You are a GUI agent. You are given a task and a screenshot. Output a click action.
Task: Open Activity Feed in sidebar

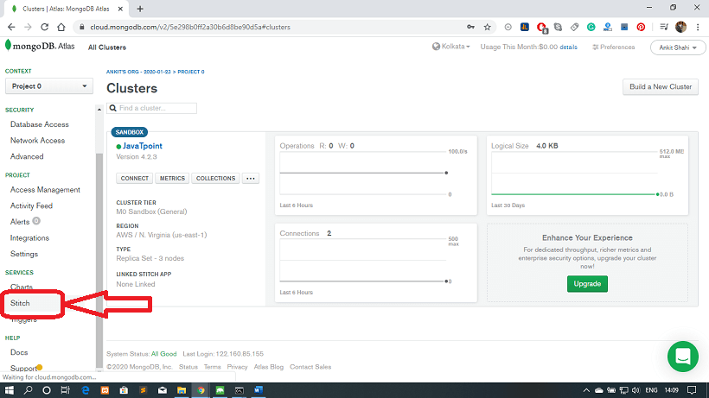pos(31,205)
